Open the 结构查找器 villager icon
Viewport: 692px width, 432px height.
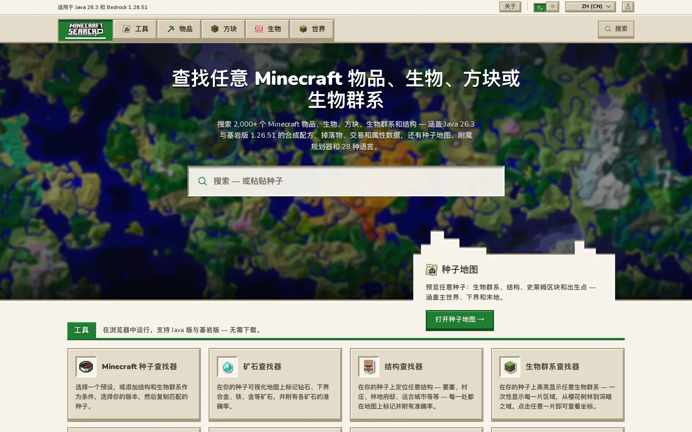369,367
